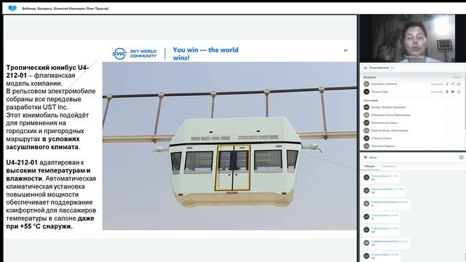The width and height of the screenshot is (466, 262).
Task: Toggle microphone icon in Наумович Алексей row
Action: [447, 84]
